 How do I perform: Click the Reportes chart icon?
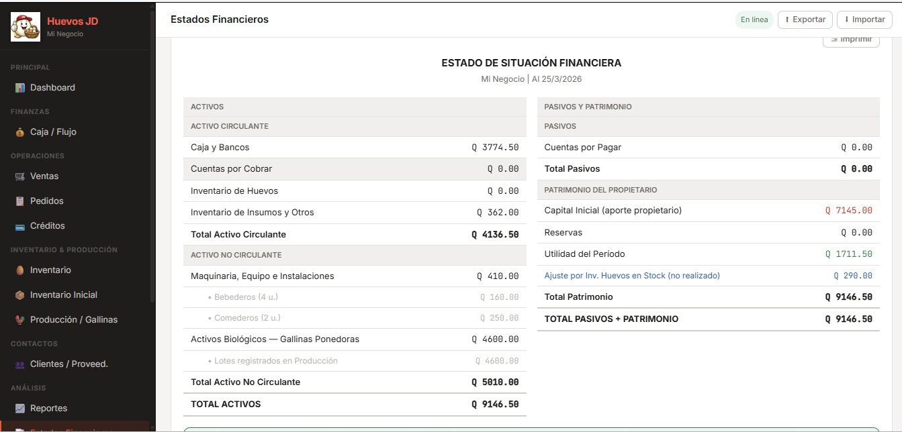[x=20, y=409]
